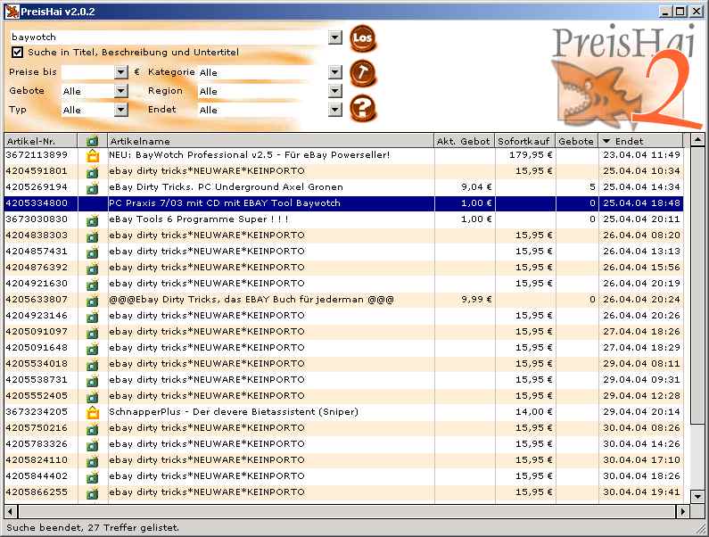Click the green icon of article 4205783326
The image size is (709, 537).
coord(93,444)
